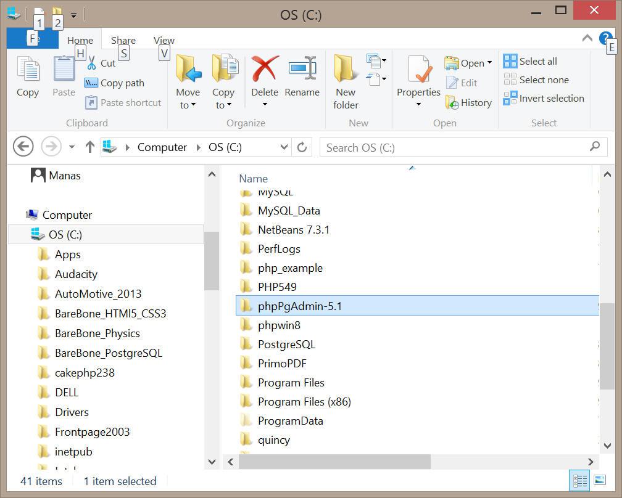Open the Delete options dropdown arrow

tap(265, 104)
